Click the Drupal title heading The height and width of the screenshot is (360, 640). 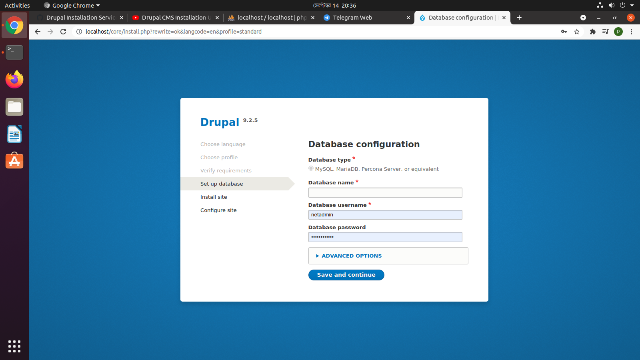(x=220, y=122)
